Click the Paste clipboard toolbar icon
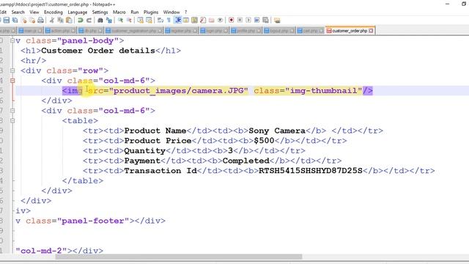This screenshot has width=469, height=264. pos(69,21)
